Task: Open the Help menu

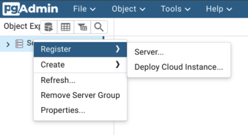Action: [219, 9]
